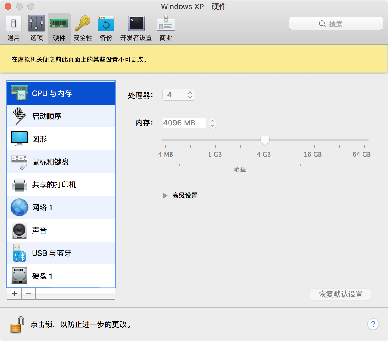
Task: Click the CPU chip icon in list
Action: click(x=19, y=93)
